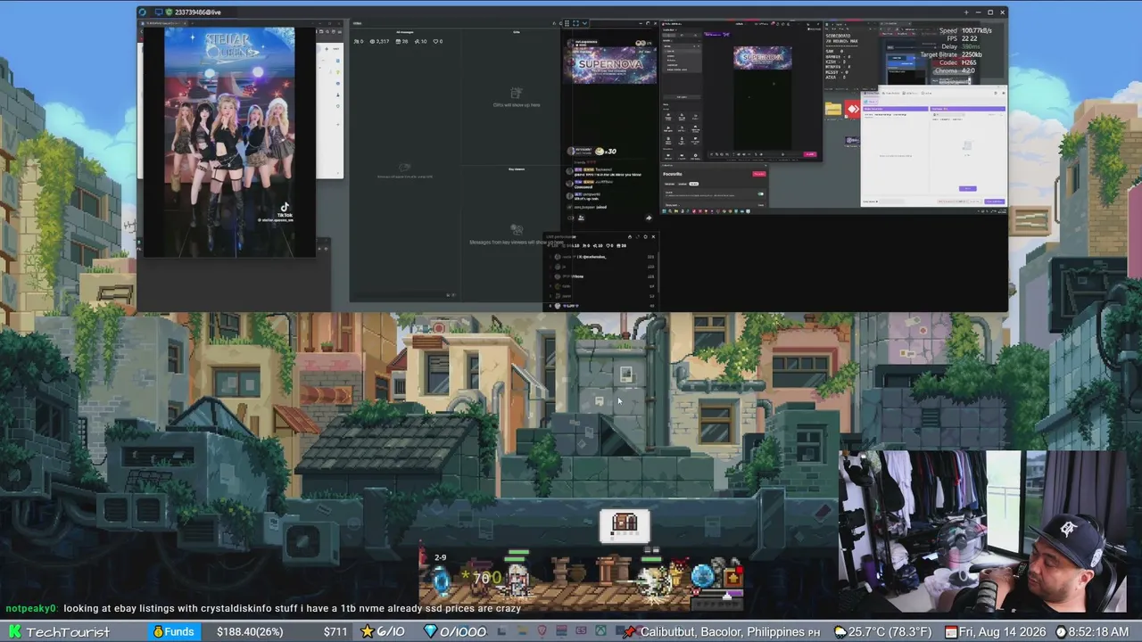Click the $188.40(26%) funds value
Screen dimensions: 1142x642
[x=250, y=632]
